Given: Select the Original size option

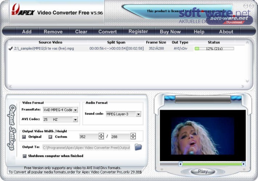Looking at the screenshot, I should point(24,137).
